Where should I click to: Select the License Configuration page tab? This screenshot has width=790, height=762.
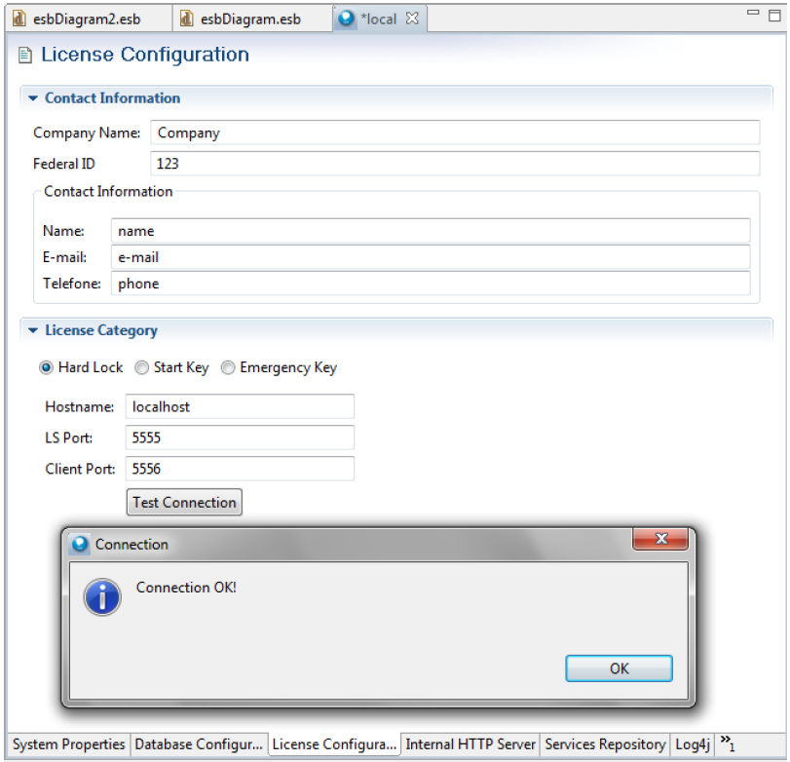[334, 744]
